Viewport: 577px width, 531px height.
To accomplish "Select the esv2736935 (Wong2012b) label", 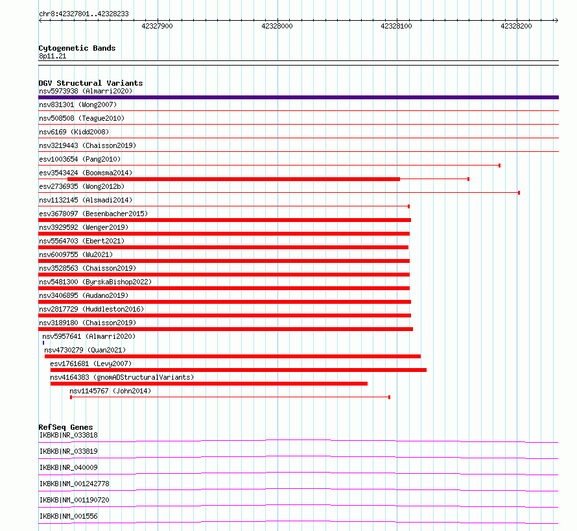I will coord(82,186).
